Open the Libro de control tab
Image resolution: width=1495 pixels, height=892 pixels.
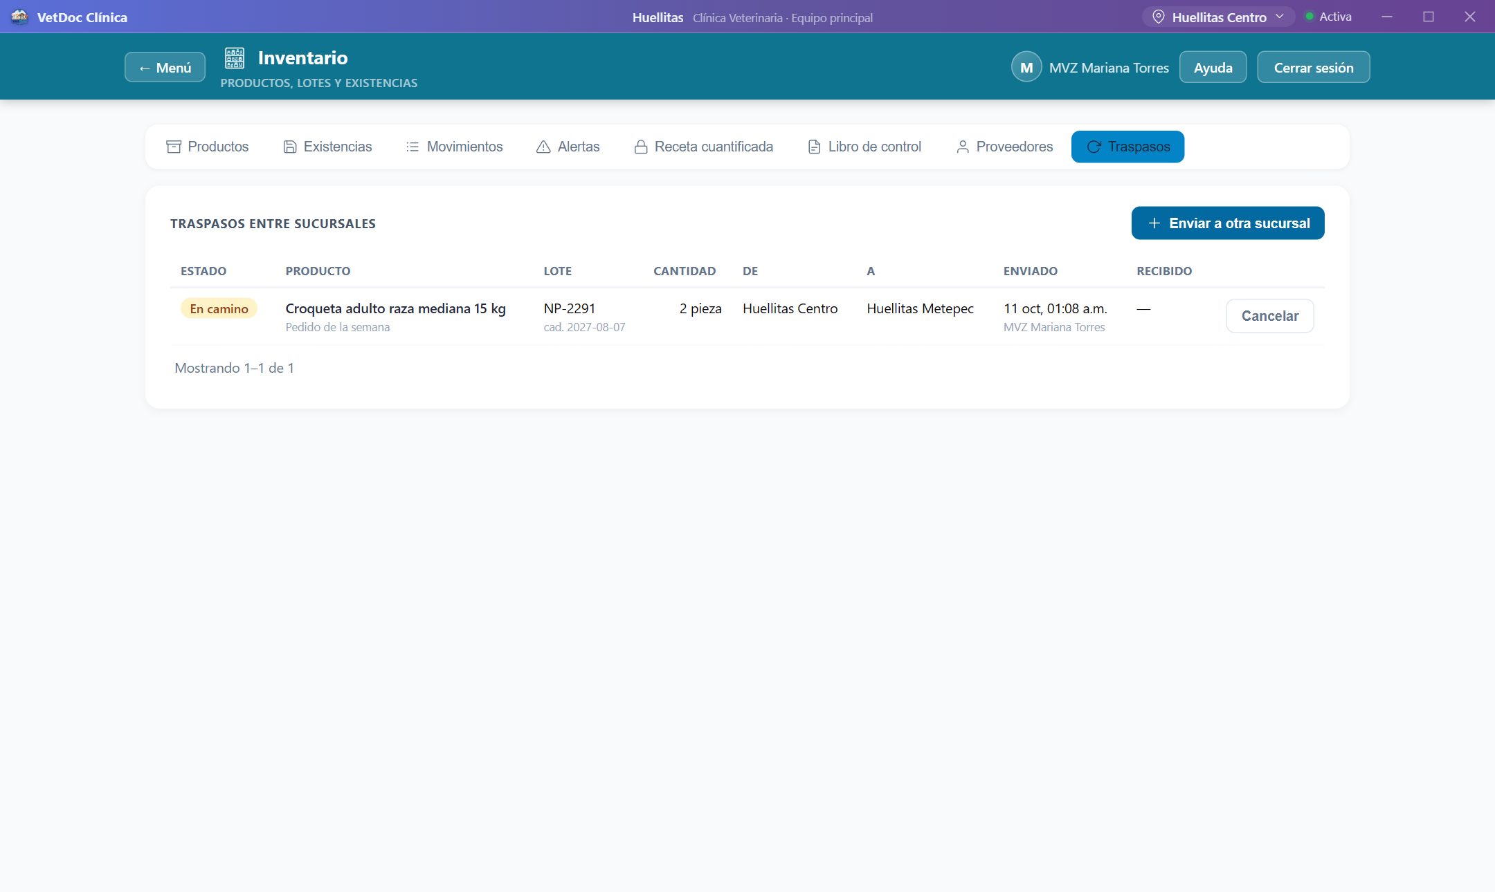coord(864,147)
